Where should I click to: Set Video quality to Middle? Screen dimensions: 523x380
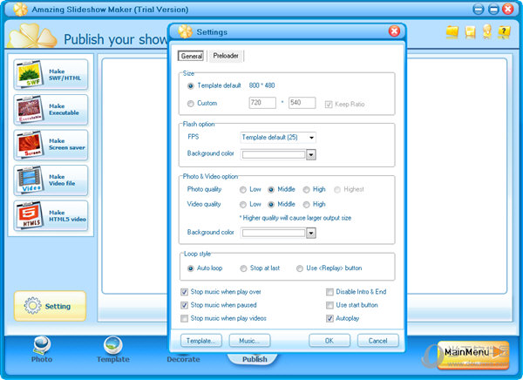tap(271, 205)
